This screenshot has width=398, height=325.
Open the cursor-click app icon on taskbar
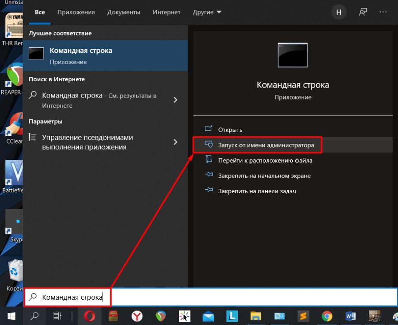pyautogui.click(x=185, y=316)
